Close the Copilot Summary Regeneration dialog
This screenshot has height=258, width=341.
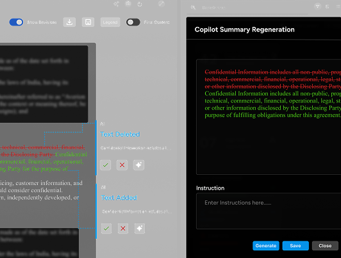coord(325,246)
